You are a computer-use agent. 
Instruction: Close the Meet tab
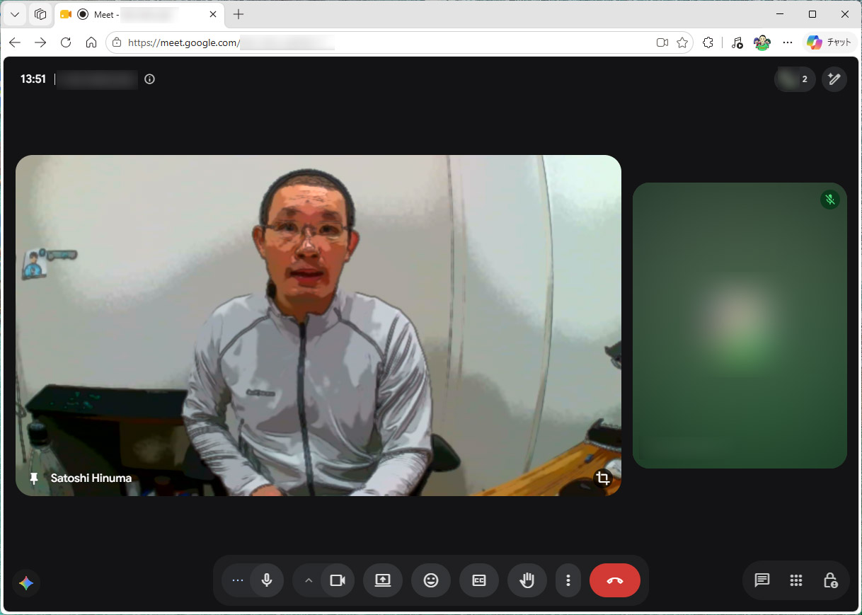pyautogui.click(x=213, y=14)
